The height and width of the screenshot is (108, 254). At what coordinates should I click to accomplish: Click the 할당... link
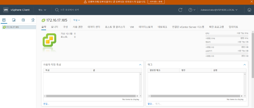click(151, 104)
